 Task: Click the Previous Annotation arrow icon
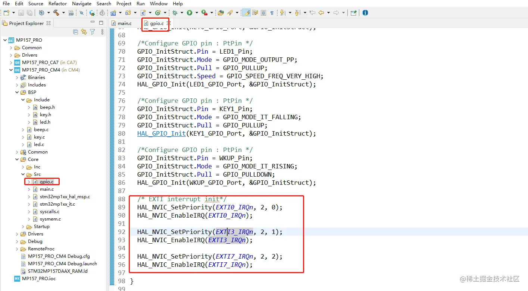pos(297,13)
